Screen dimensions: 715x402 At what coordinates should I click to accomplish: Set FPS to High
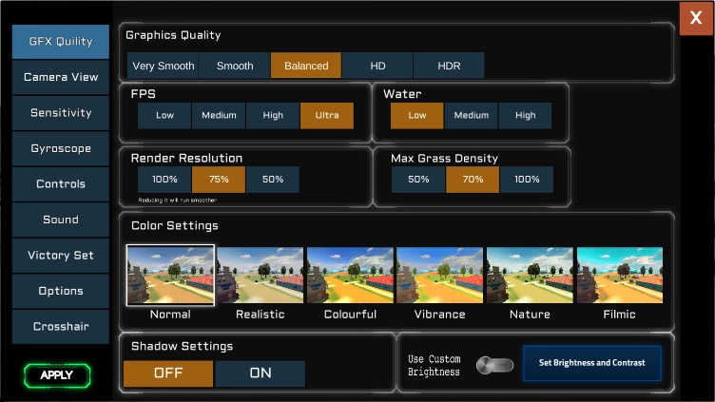(x=273, y=116)
